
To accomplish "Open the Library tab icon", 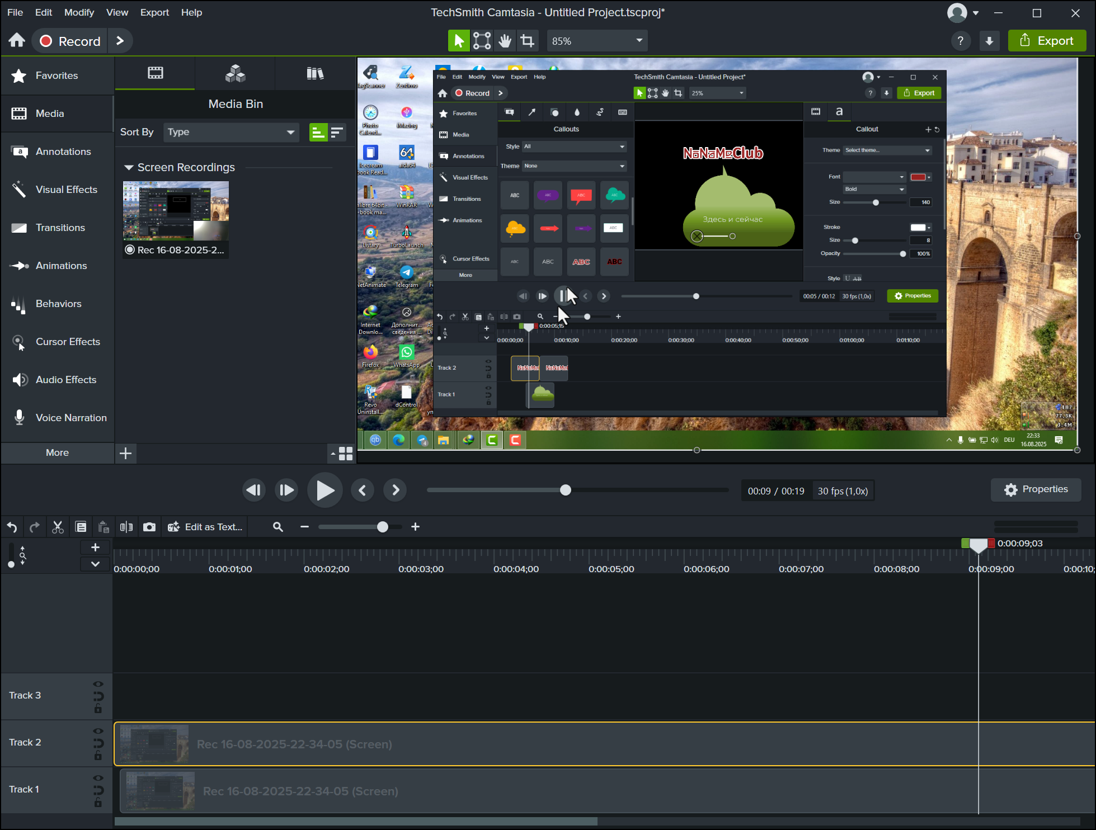I will click(315, 73).
